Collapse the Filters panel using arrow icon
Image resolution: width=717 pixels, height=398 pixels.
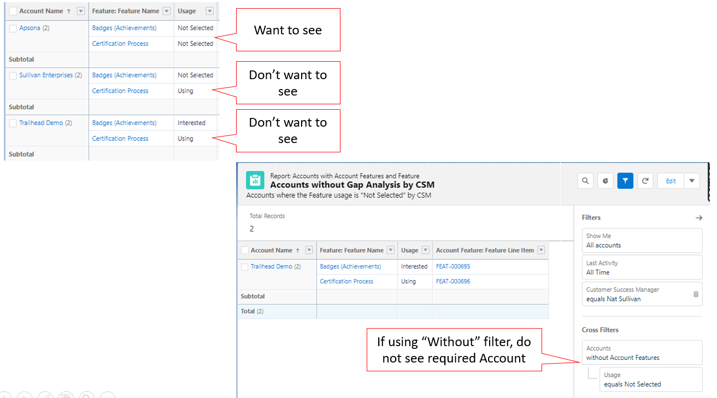(698, 218)
